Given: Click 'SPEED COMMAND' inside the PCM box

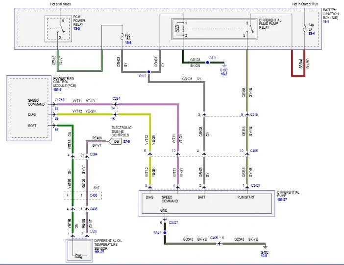Looking at the screenshot, I should pos(36,102).
